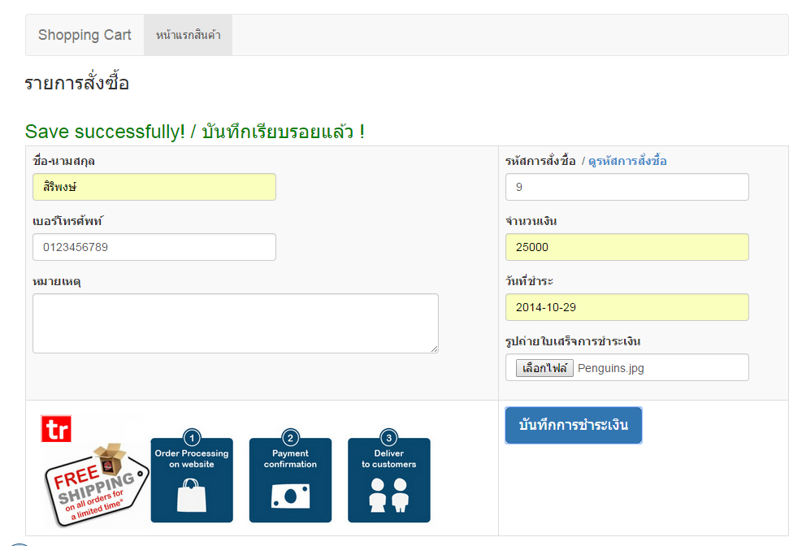This screenshot has width=802, height=546.
Task: Click the amount field showing 25000
Action: click(626, 247)
